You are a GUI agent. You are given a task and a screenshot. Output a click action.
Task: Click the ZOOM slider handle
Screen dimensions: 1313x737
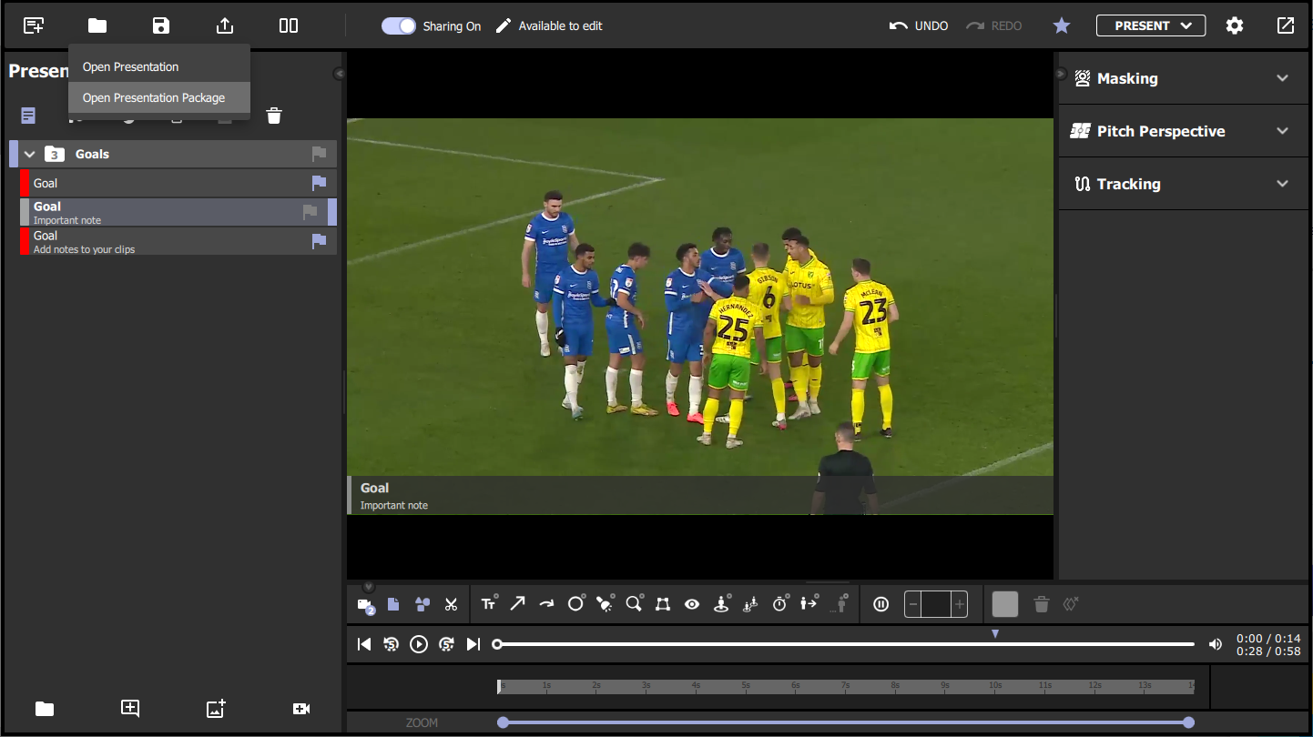point(504,722)
